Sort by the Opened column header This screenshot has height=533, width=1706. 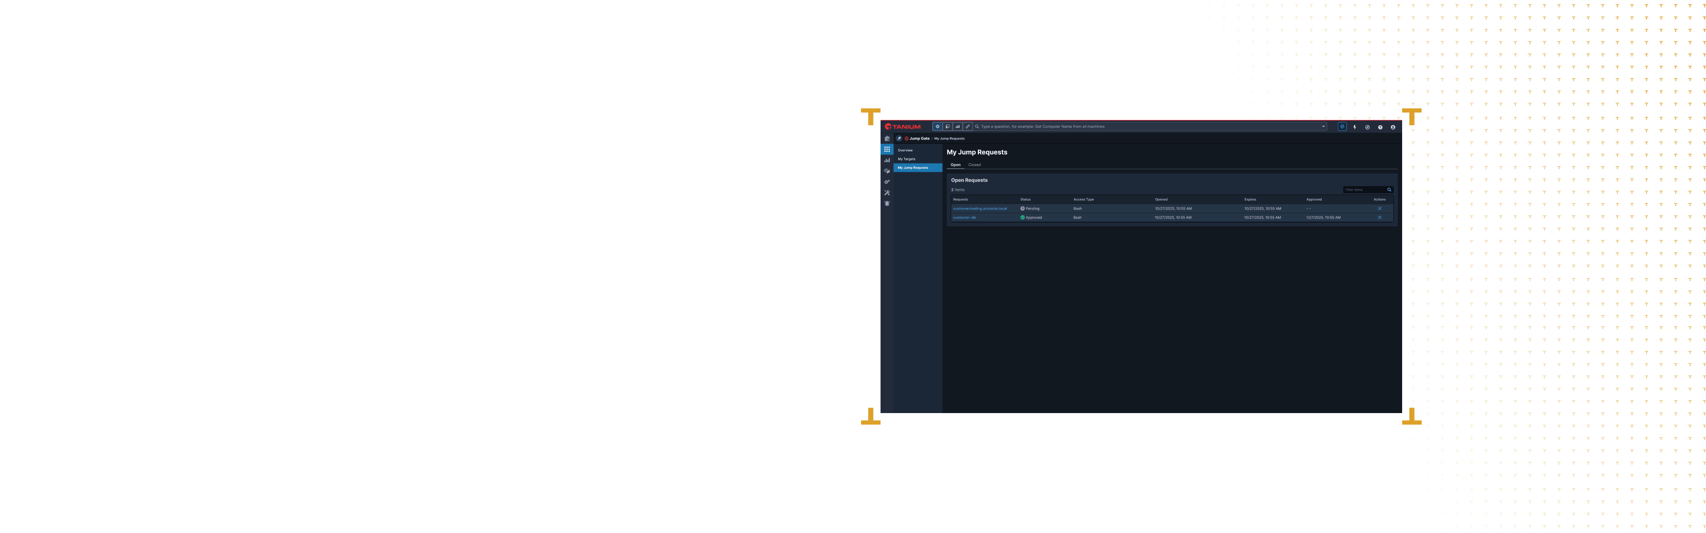pos(1161,199)
